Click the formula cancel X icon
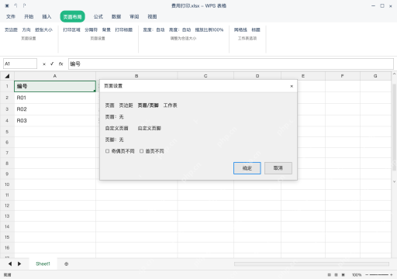 point(44,64)
